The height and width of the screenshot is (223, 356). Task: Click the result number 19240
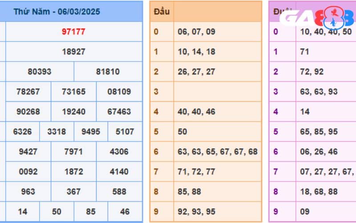tap(73, 111)
